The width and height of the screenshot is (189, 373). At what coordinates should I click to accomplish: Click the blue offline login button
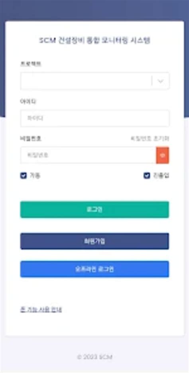point(94,269)
